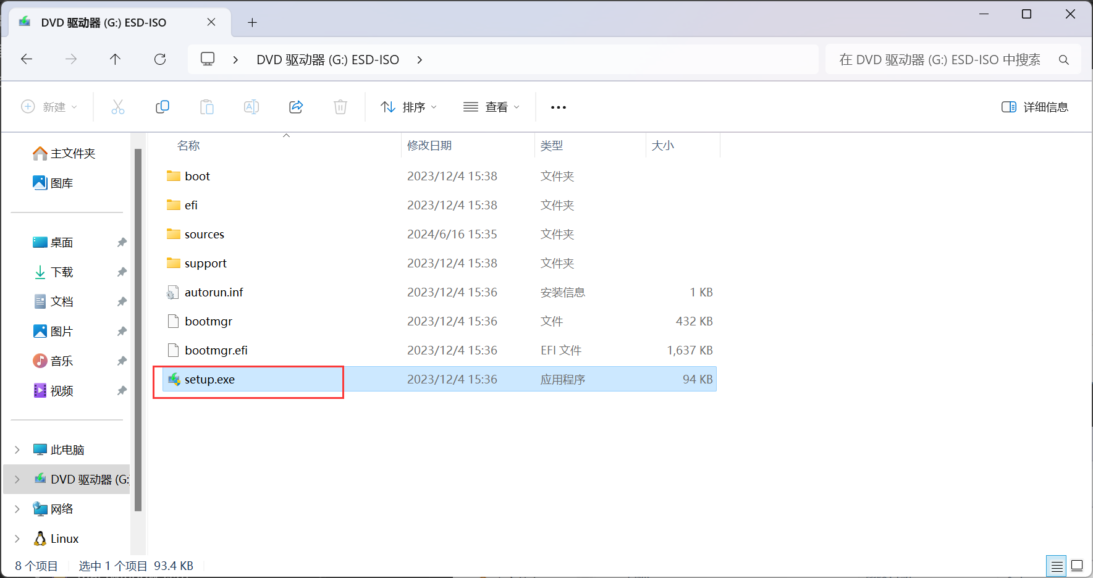Sort by the 大小 column header
This screenshot has width=1093, height=578.
point(663,146)
